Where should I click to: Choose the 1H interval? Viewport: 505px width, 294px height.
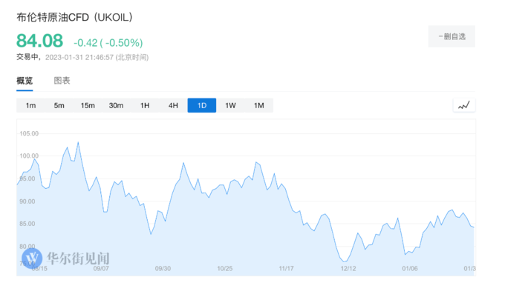click(x=145, y=105)
